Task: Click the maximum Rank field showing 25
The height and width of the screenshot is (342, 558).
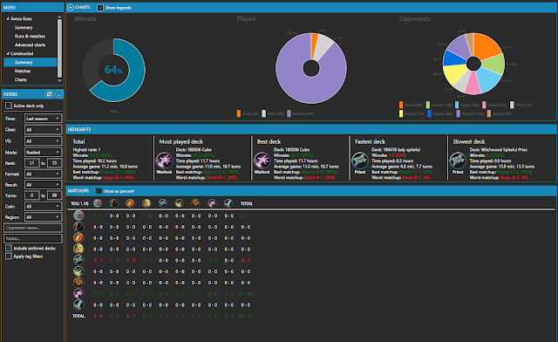Action: click(54, 163)
